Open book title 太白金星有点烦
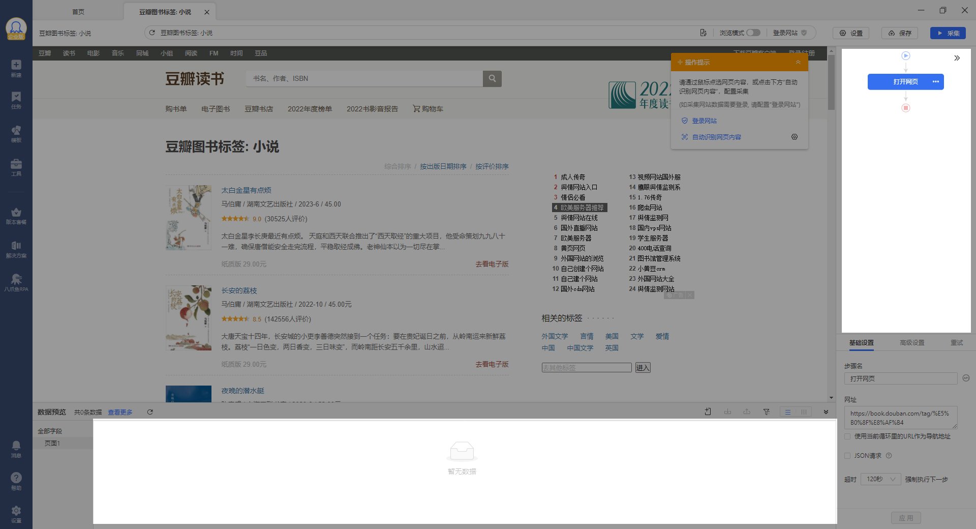This screenshot has height=529, width=976. [x=246, y=190]
